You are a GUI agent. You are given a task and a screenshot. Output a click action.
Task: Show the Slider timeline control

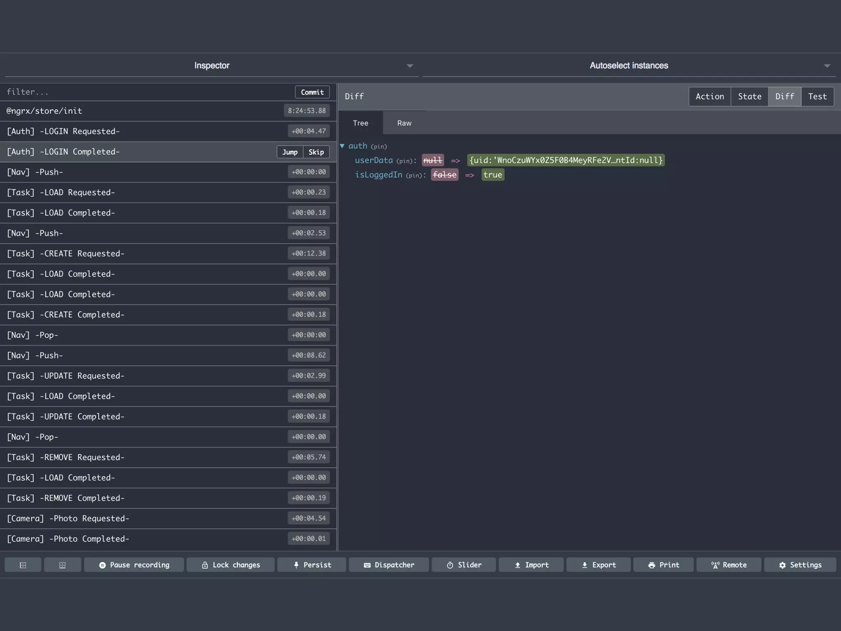click(x=464, y=565)
